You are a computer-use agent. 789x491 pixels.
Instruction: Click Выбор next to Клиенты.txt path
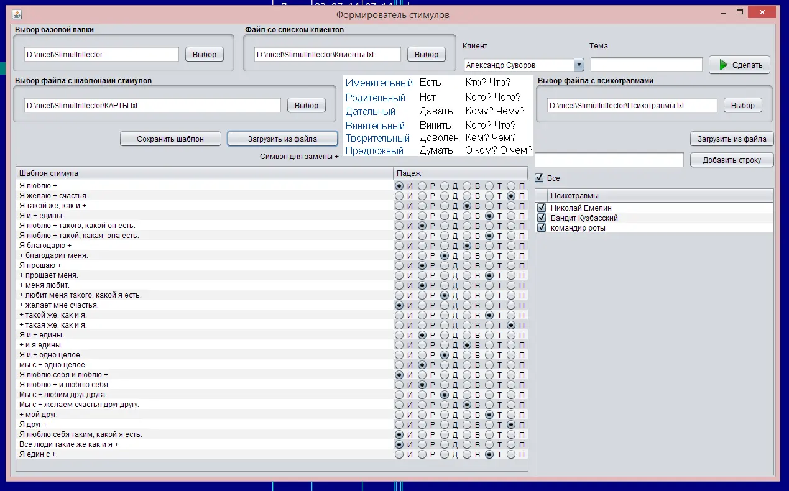pyautogui.click(x=427, y=54)
